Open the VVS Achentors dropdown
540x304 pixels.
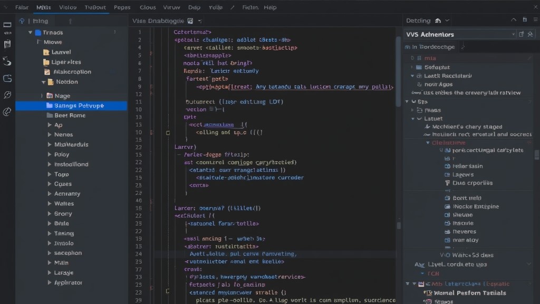(x=514, y=34)
